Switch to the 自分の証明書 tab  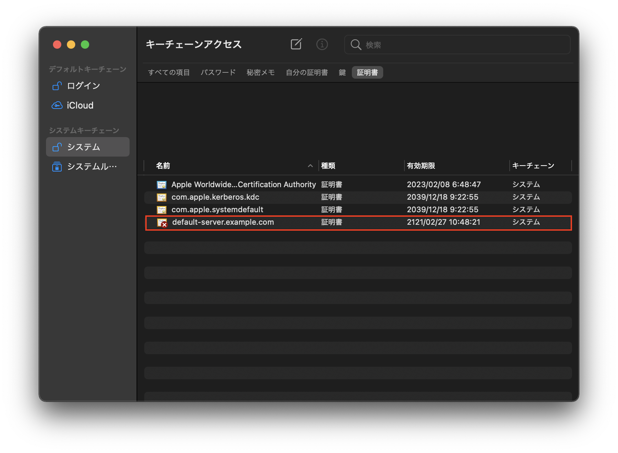[307, 72]
